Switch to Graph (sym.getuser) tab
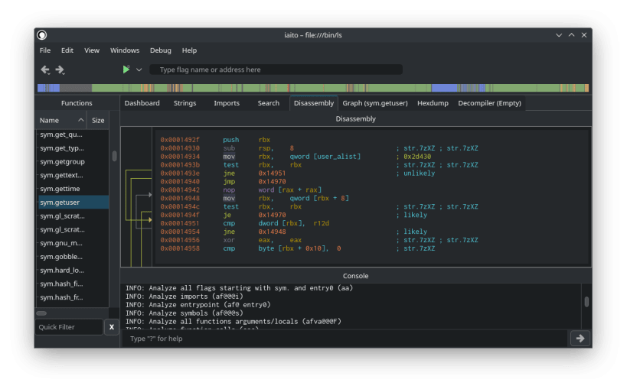The image size is (627, 389). [x=374, y=103]
